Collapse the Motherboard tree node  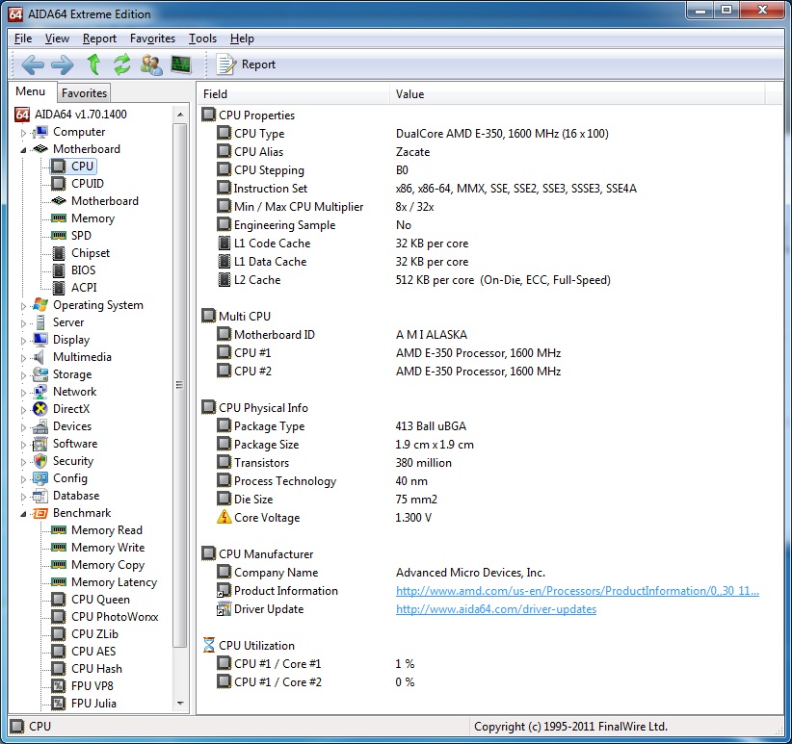[23, 150]
